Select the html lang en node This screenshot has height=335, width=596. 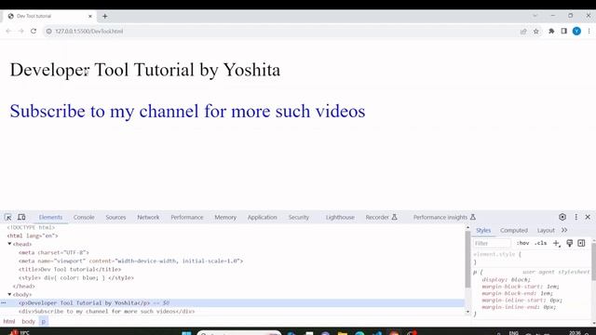tap(33, 235)
